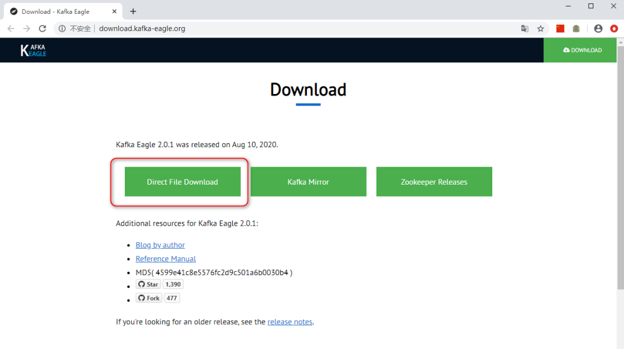Click the address bar URL

click(x=142, y=29)
